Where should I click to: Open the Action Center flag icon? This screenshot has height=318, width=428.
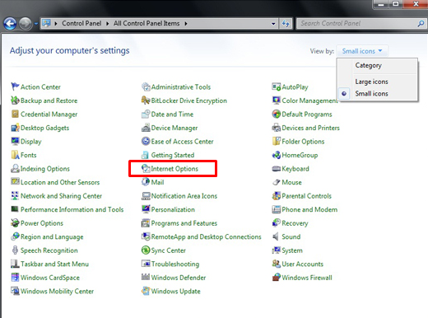(x=15, y=87)
